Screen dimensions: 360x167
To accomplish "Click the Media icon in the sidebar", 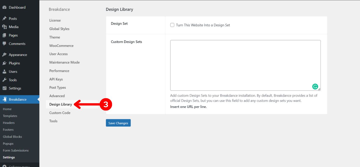I will pyautogui.click(x=4, y=27).
